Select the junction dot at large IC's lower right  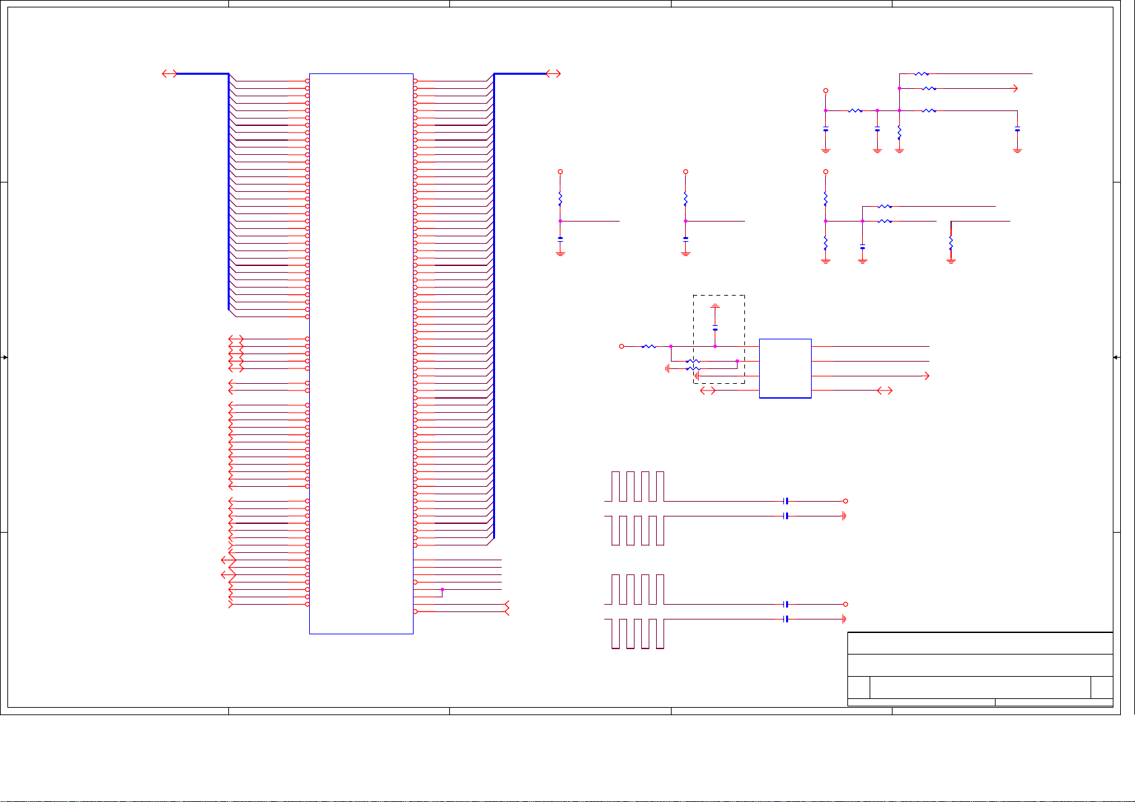[x=443, y=590]
